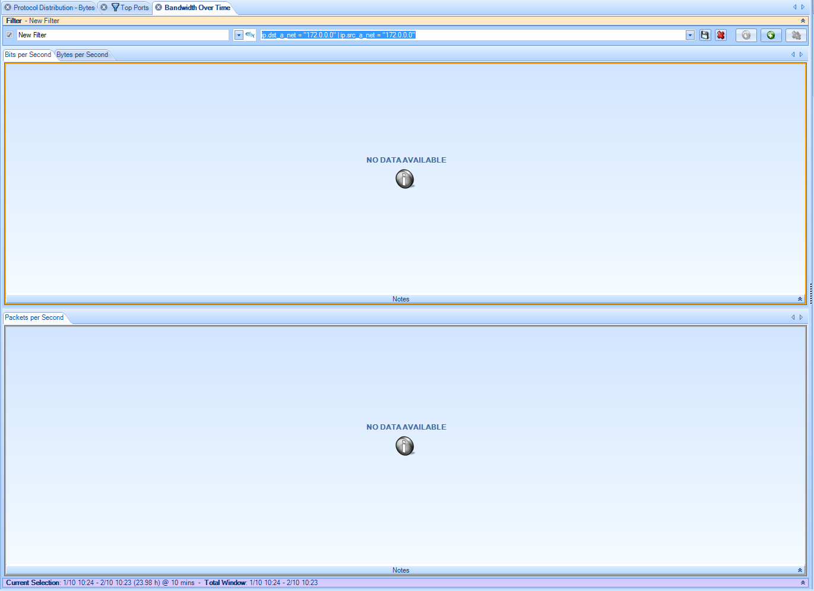
Task: Click the green plus add filter button
Action: click(771, 35)
